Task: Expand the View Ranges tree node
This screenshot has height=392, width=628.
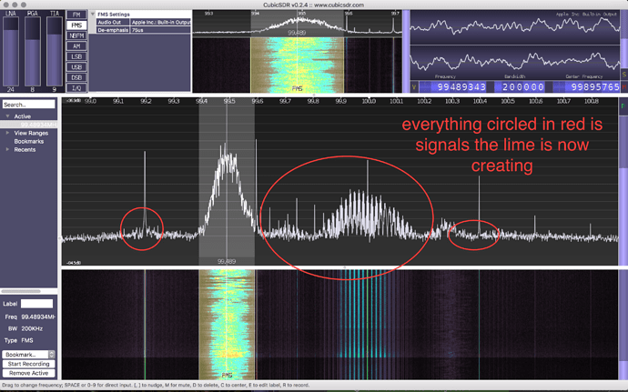Action: 7,133
